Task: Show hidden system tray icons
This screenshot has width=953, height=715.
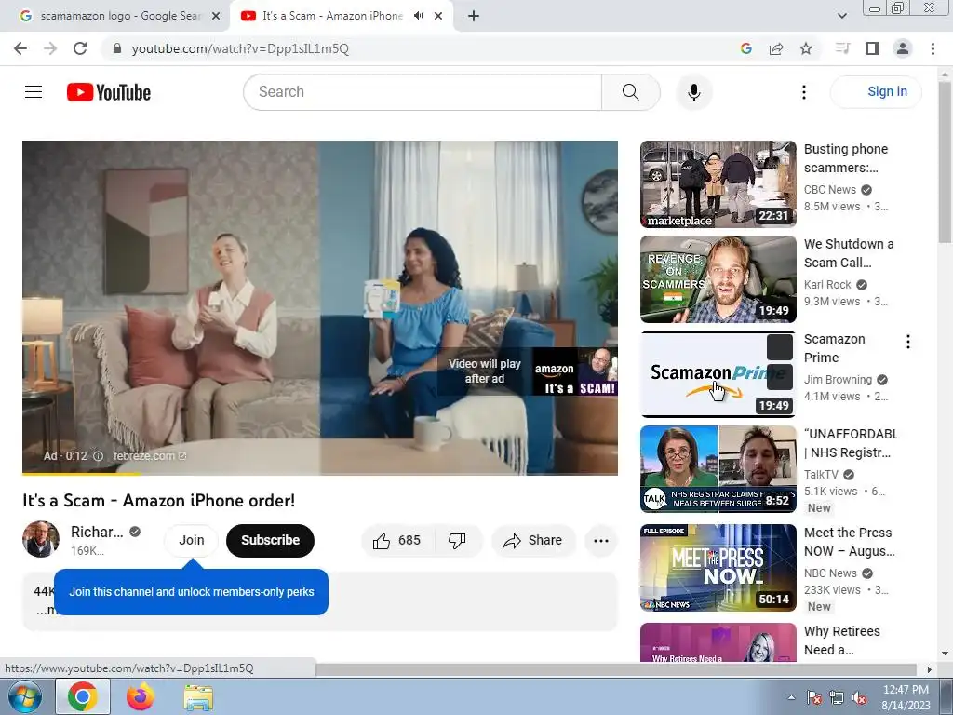Action: click(x=791, y=697)
